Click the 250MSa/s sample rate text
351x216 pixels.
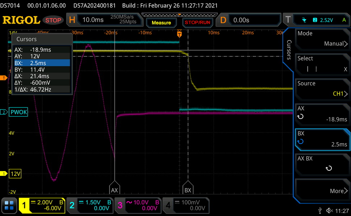[122, 17]
